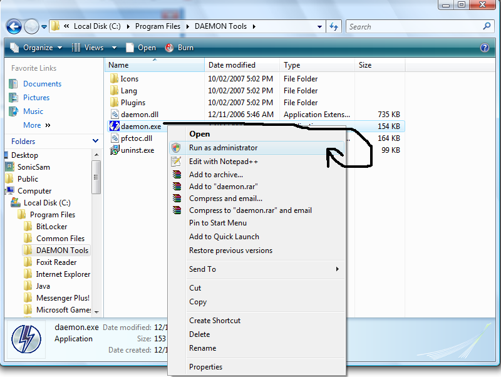Choose Create Shortcut from context menu

pyautogui.click(x=257, y=321)
